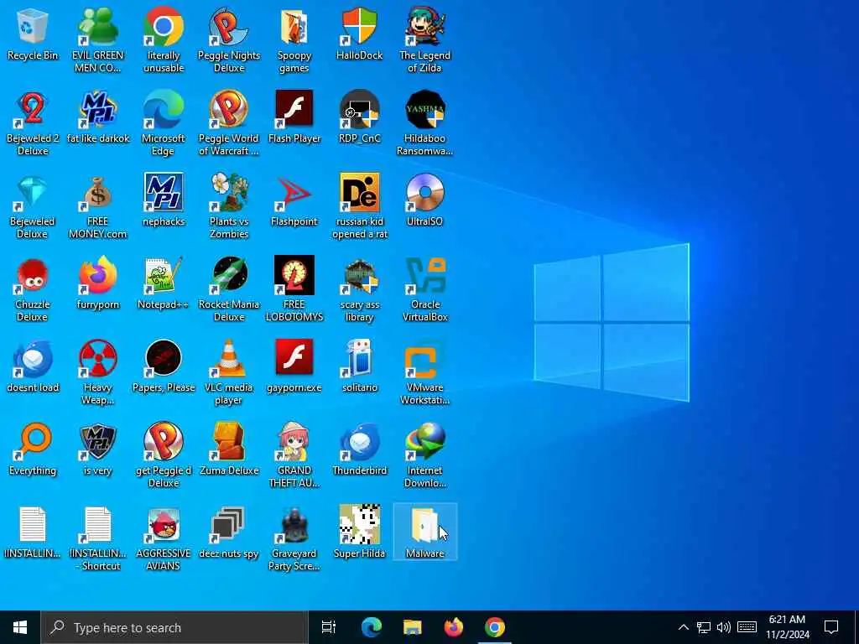Select the VMware Workstati... shortcut
Image resolution: width=859 pixels, height=644 pixels.
425,373
